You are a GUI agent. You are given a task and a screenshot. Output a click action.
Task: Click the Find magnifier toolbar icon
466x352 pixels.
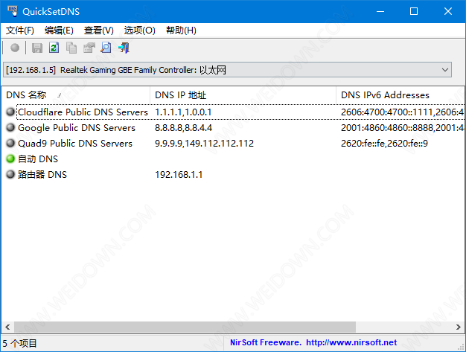click(106, 48)
